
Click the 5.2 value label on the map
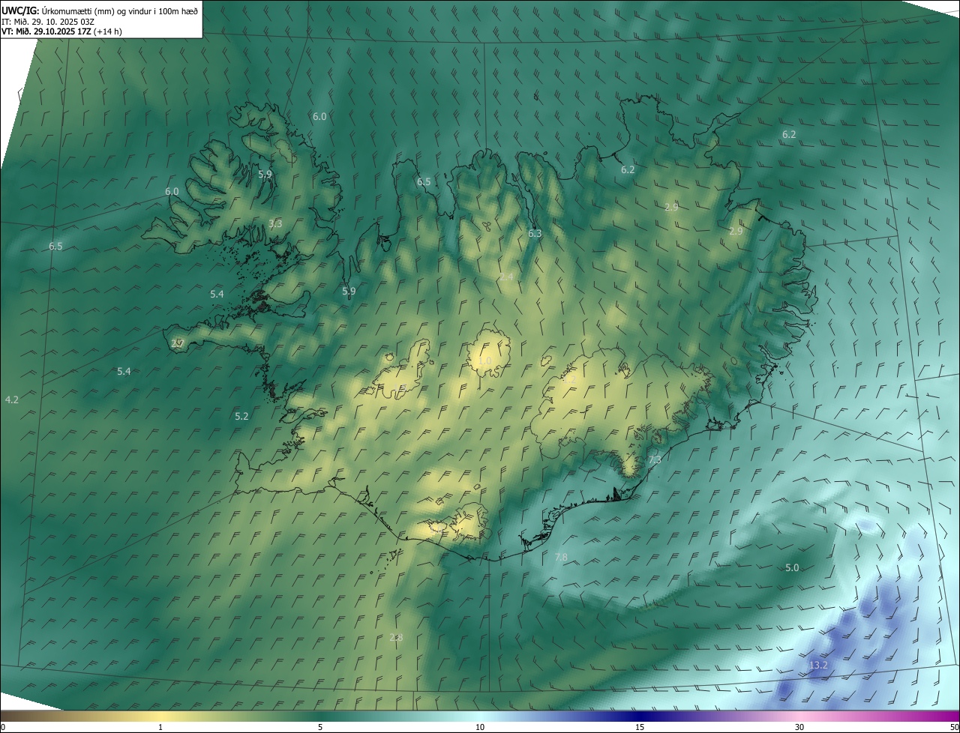click(241, 416)
